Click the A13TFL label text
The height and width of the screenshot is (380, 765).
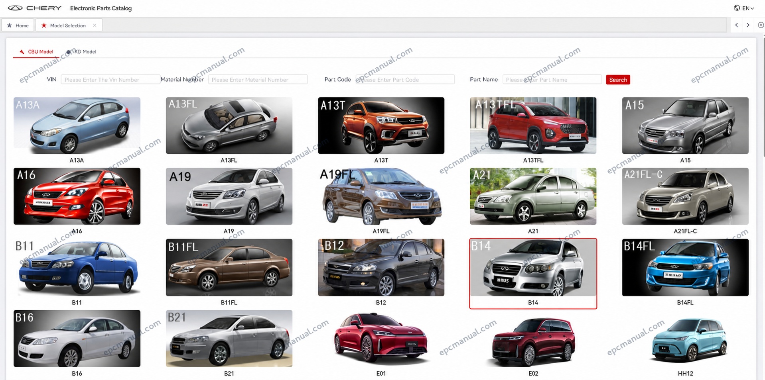[533, 160]
